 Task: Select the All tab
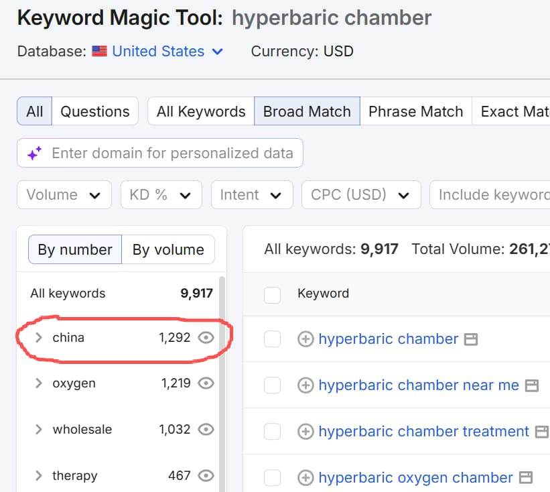34,111
